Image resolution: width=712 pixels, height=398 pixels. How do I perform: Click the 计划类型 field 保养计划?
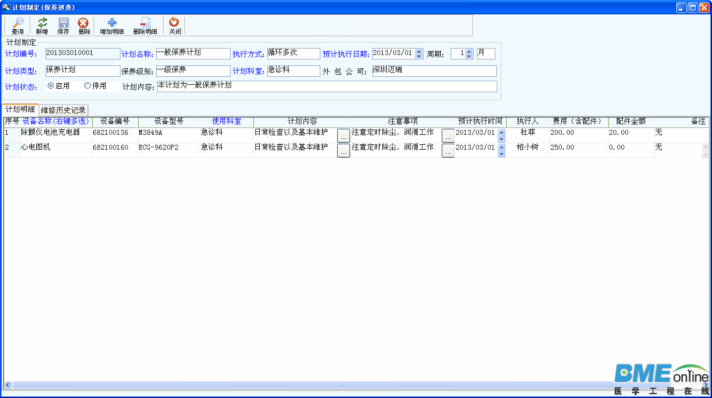pyautogui.click(x=83, y=71)
